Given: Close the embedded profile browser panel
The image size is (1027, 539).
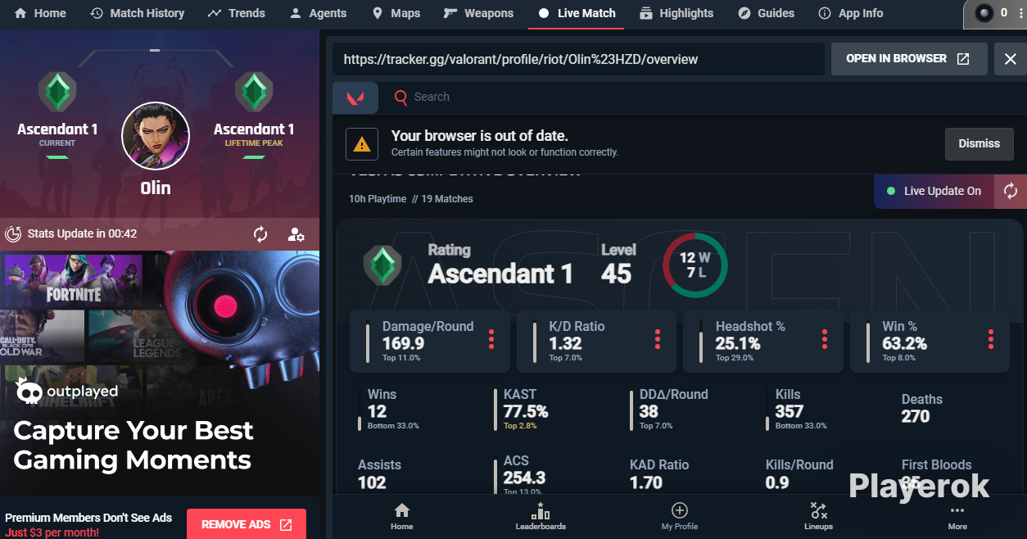Looking at the screenshot, I should click(1010, 59).
